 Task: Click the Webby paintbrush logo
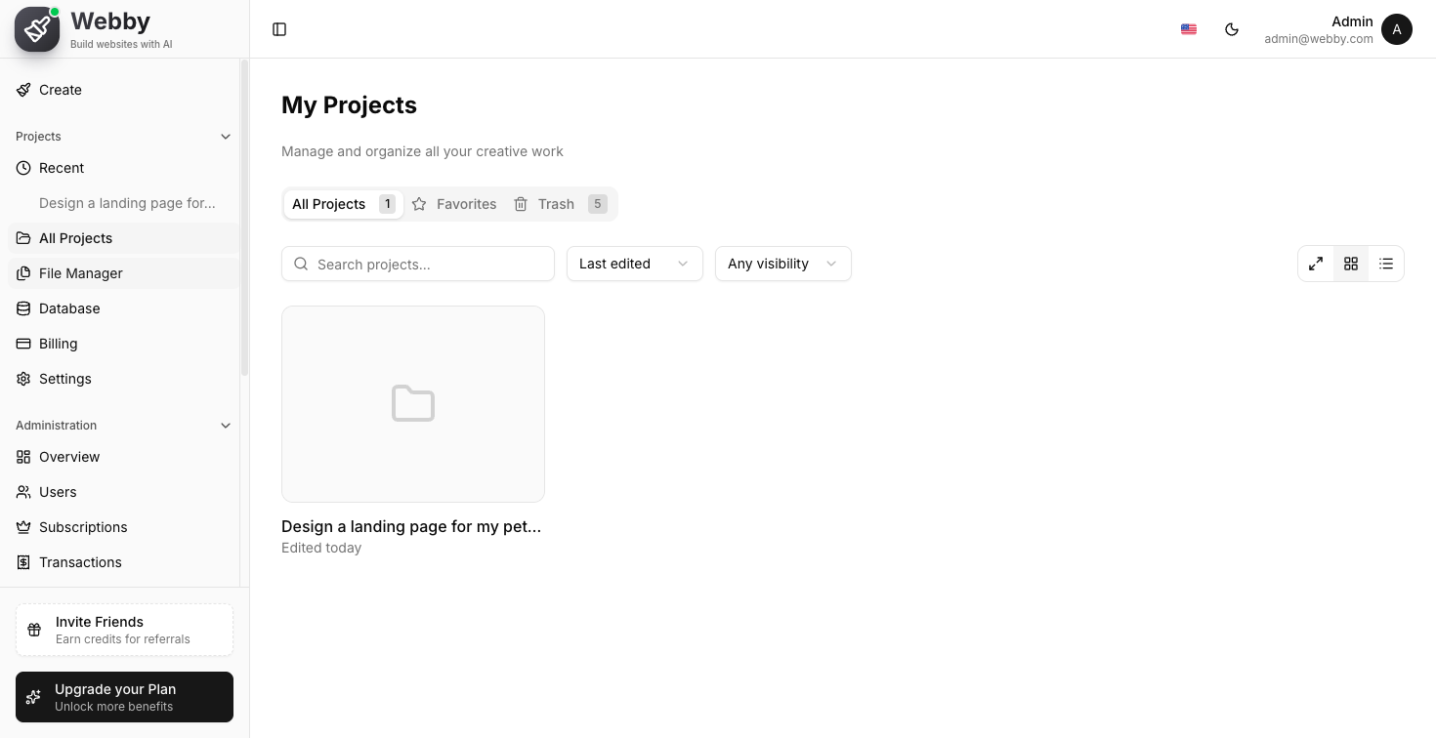(x=37, y=29)
